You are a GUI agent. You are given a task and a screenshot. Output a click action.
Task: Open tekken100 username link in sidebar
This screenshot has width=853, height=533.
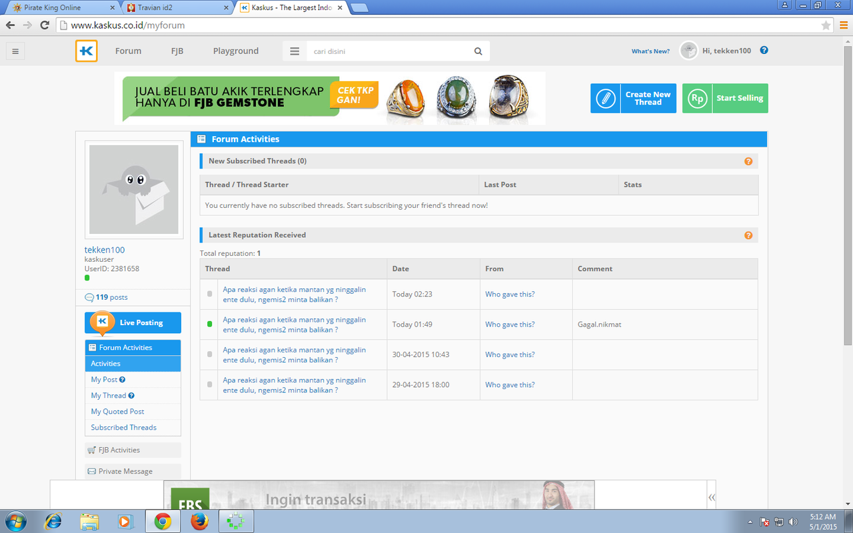(x=105, y=250)
